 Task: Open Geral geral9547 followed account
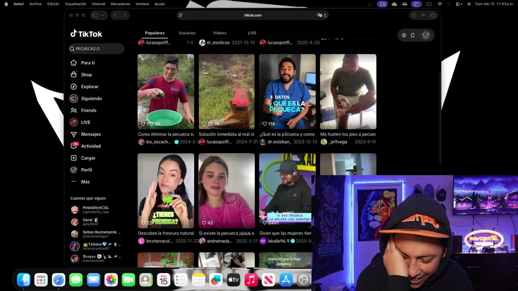[x=96, y=221]
